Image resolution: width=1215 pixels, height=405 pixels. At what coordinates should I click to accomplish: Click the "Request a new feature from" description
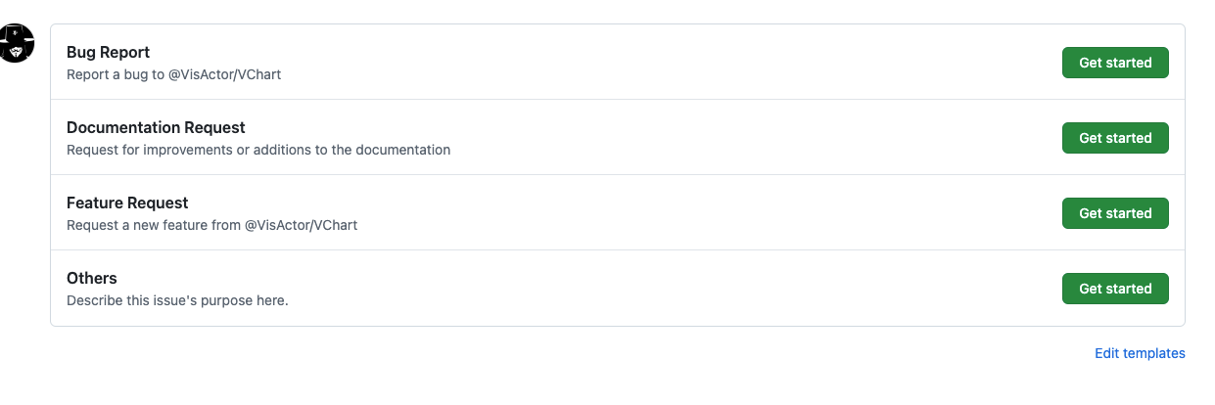pos(153,225)
